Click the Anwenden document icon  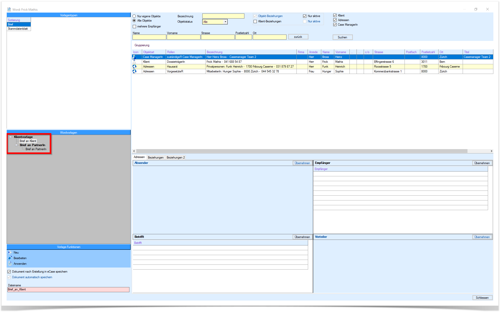(x=10, y=264)
